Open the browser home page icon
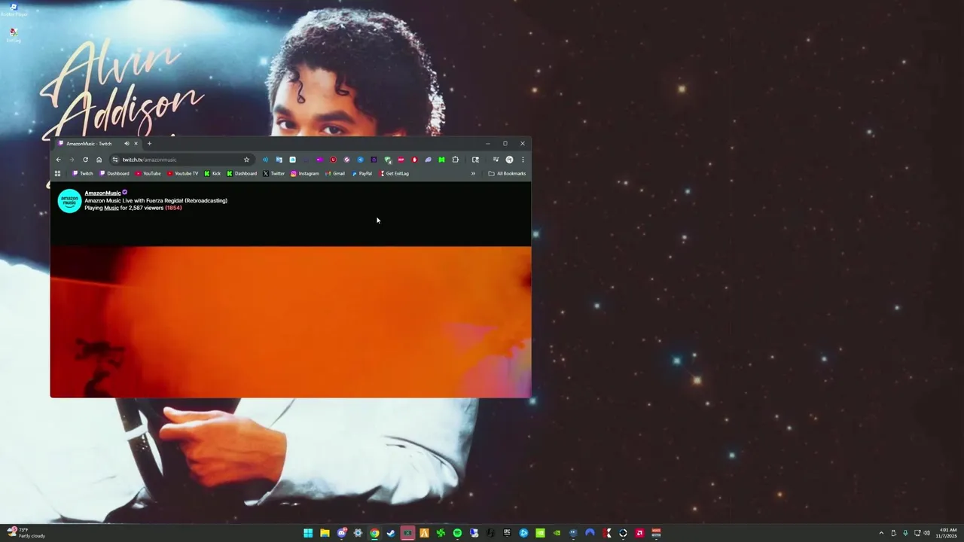This screenshot has height=542, width=964. click(x=99, y=160)
